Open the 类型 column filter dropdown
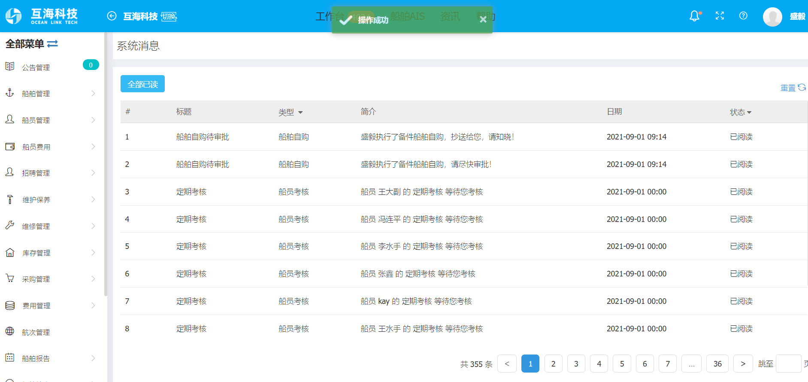This screenshot has height=382, width=808. 300,112
